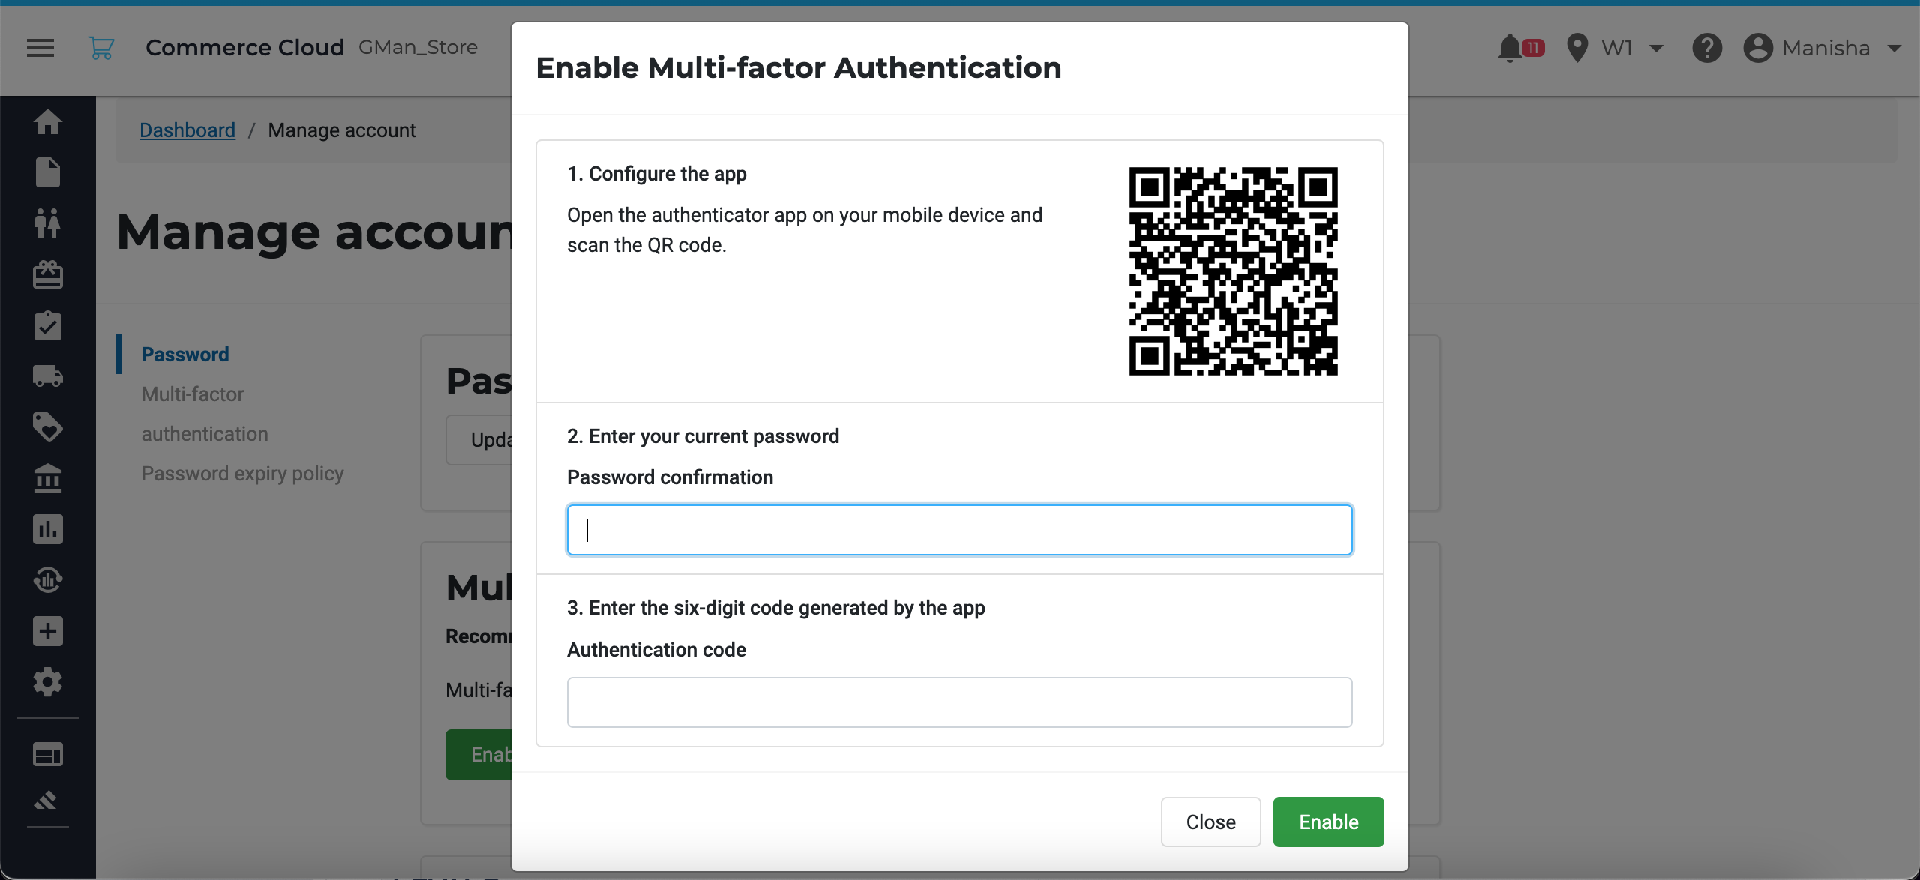This screenshot has height=880, width=1920.
Task: Select Multi-factor authentication side tab
Action: [205, 414]
